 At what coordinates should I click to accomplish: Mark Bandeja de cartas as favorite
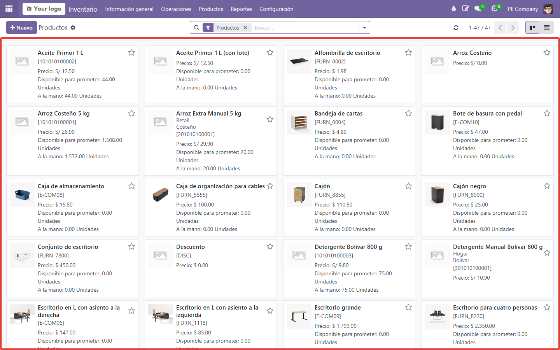coord(408,113)
